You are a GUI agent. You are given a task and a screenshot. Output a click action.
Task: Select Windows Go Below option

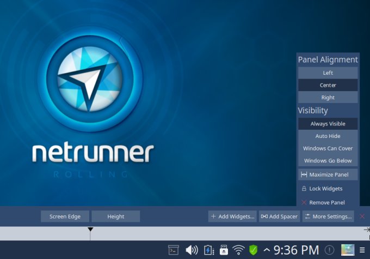tap(328, 161)
